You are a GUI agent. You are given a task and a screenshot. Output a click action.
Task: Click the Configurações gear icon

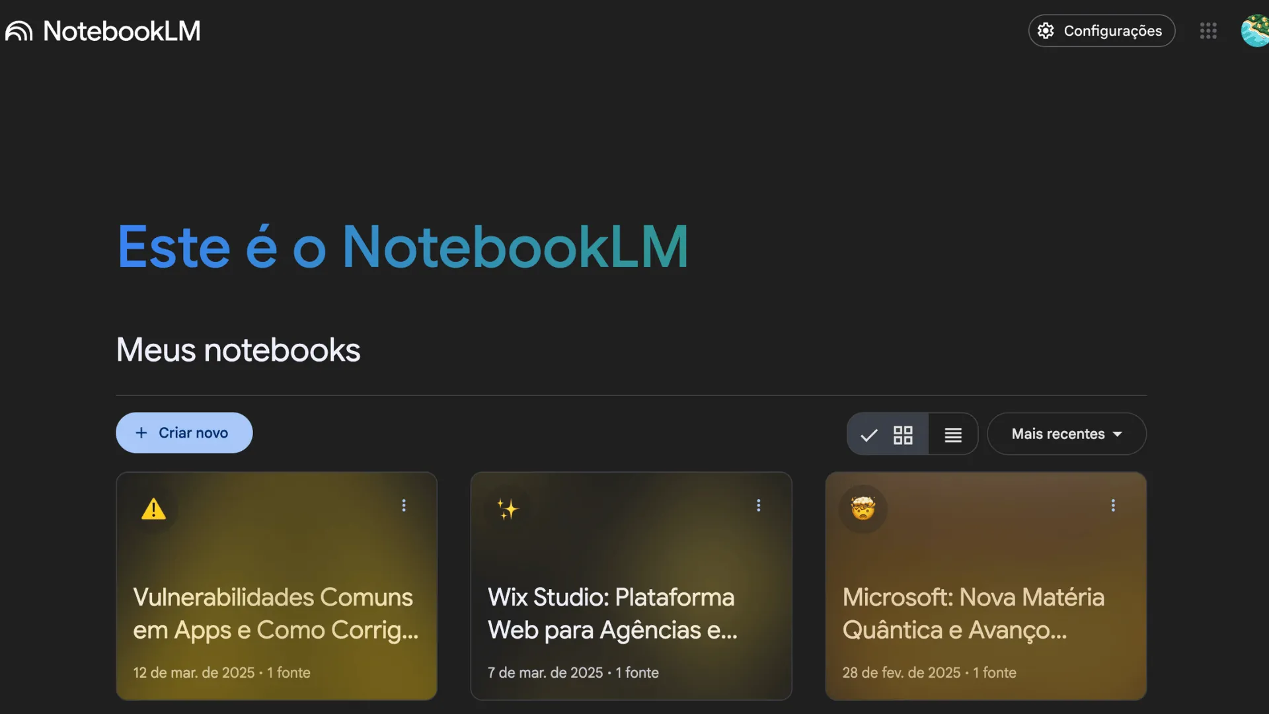pos(1046,30)
